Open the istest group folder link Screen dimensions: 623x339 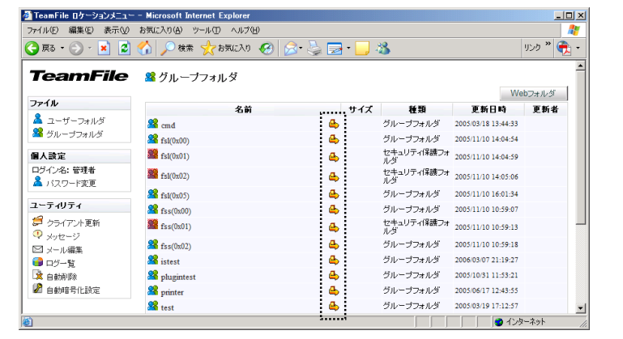(170, 261)
